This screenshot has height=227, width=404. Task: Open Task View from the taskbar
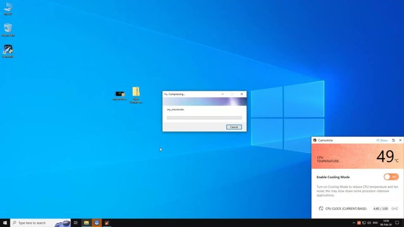coord(76,223)
